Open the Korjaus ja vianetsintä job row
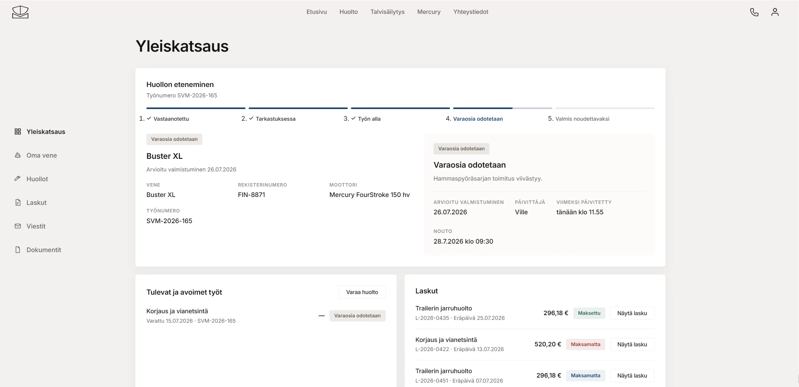This screenshot has height=387, width=799. click(x=266, y=315)
